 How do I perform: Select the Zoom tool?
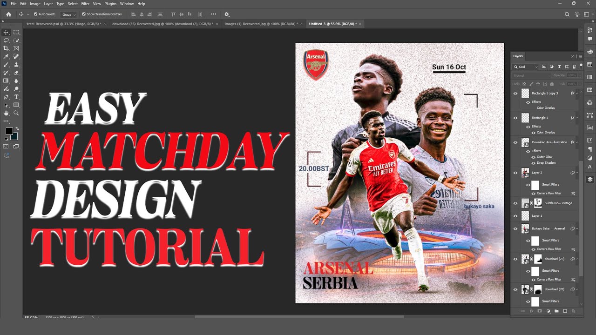click(16, 113)
